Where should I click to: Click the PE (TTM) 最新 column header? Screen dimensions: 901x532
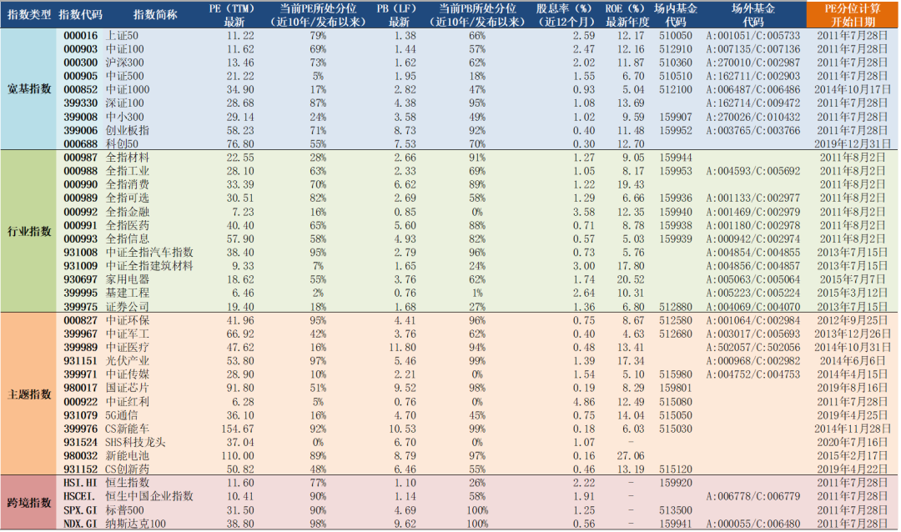click(x=232, y=15)
